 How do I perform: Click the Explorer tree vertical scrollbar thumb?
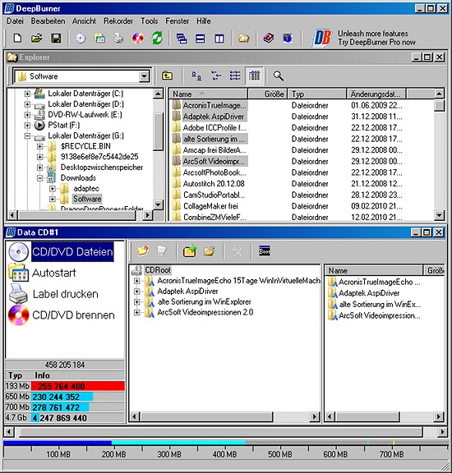[x=158, y=131]
